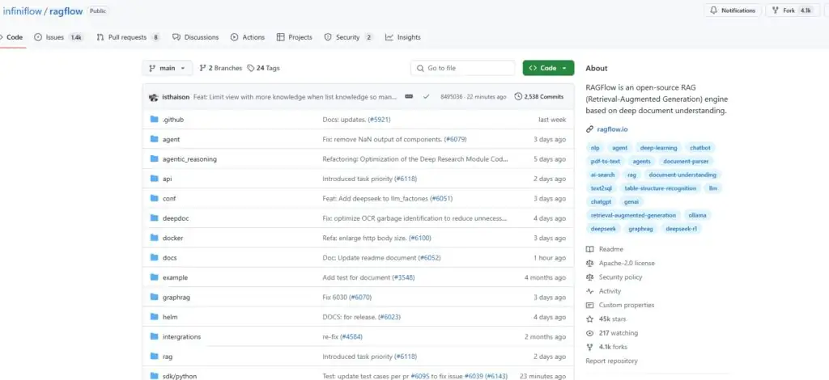829x380 pixels.
Task: Click the eye icon beside 217 watching
Action: click(589, 332)
